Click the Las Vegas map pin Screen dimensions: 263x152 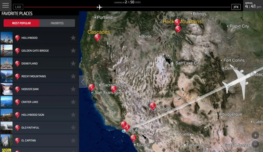coord(153,106)
